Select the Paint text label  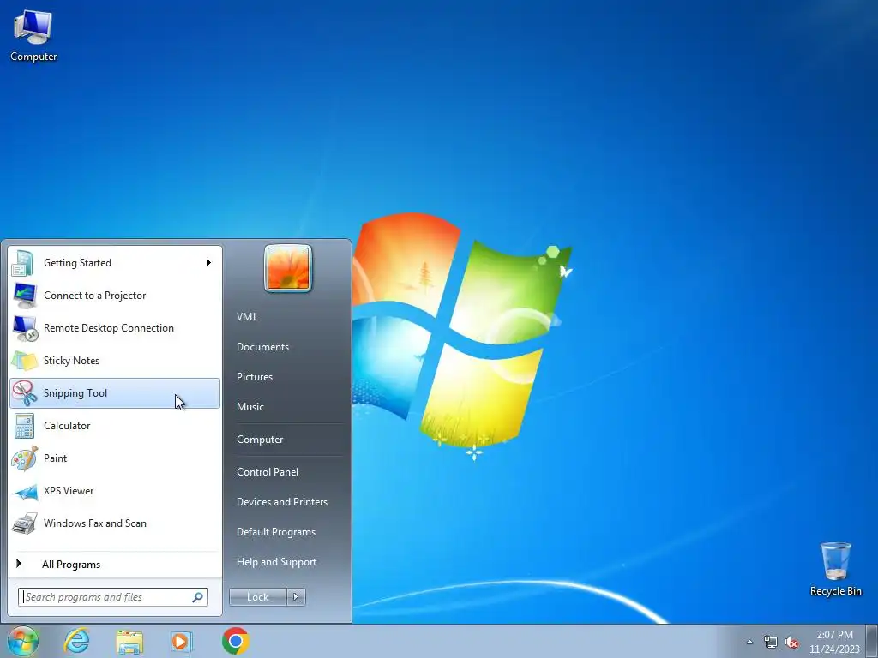coord(55,458)
